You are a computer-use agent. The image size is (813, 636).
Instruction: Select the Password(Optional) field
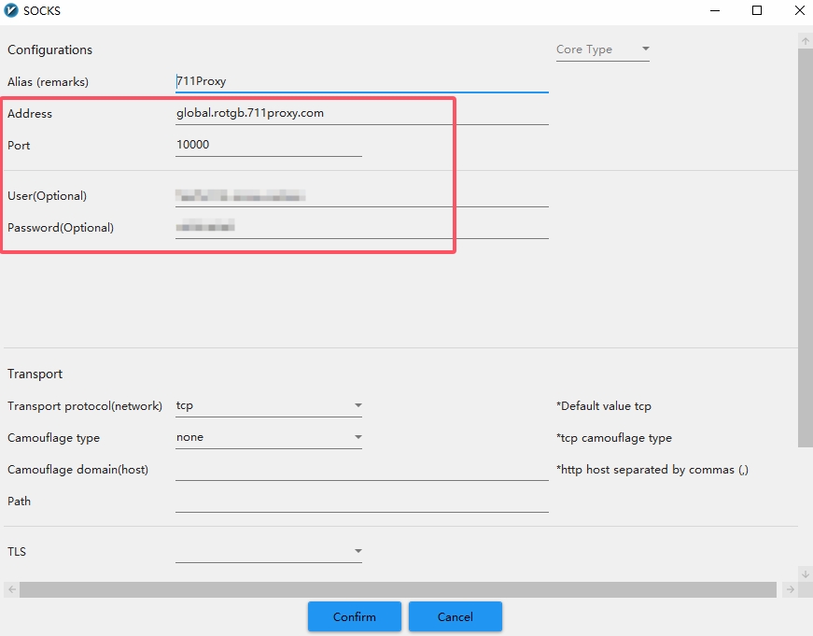[361, 227]
